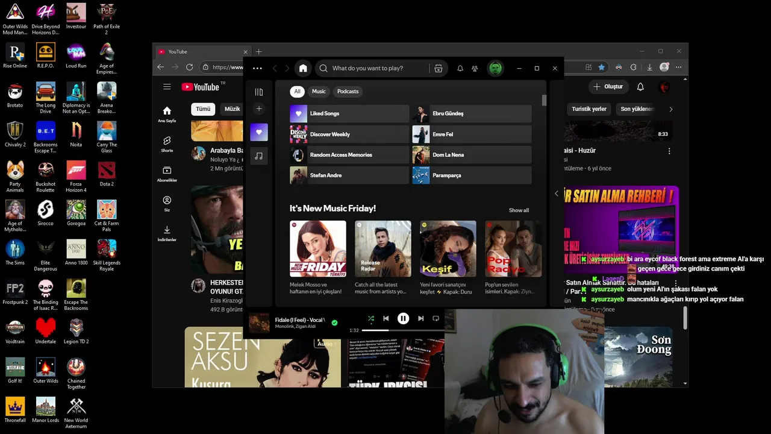Click Show all for New Music Friday
The image size is (771, 434).
519,210
